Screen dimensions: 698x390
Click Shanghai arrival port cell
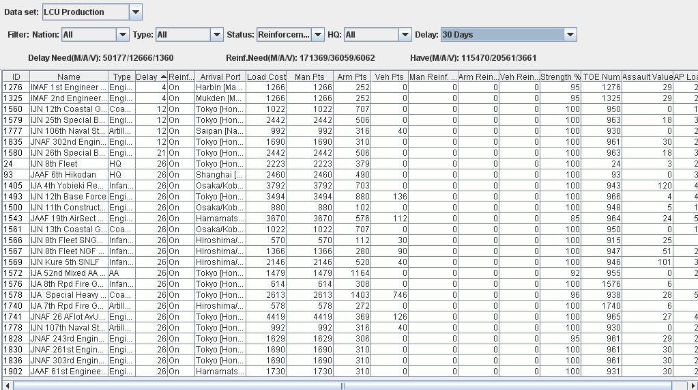220,175
